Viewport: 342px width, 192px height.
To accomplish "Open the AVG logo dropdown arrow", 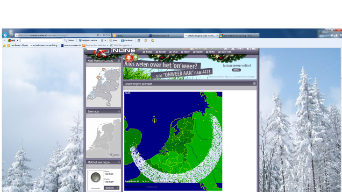I will coord(17,40).
